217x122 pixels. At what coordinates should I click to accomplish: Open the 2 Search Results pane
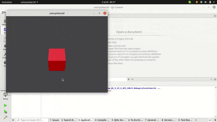pyautogui.click(x=69, y=120)
